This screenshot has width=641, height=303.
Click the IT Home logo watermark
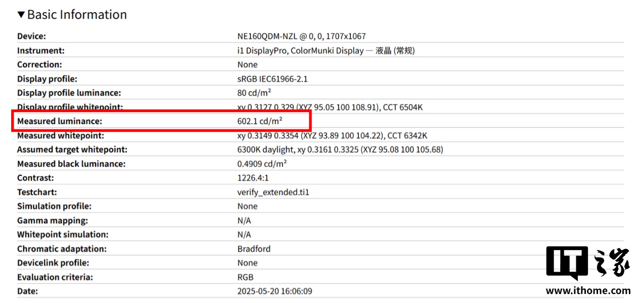587,263
